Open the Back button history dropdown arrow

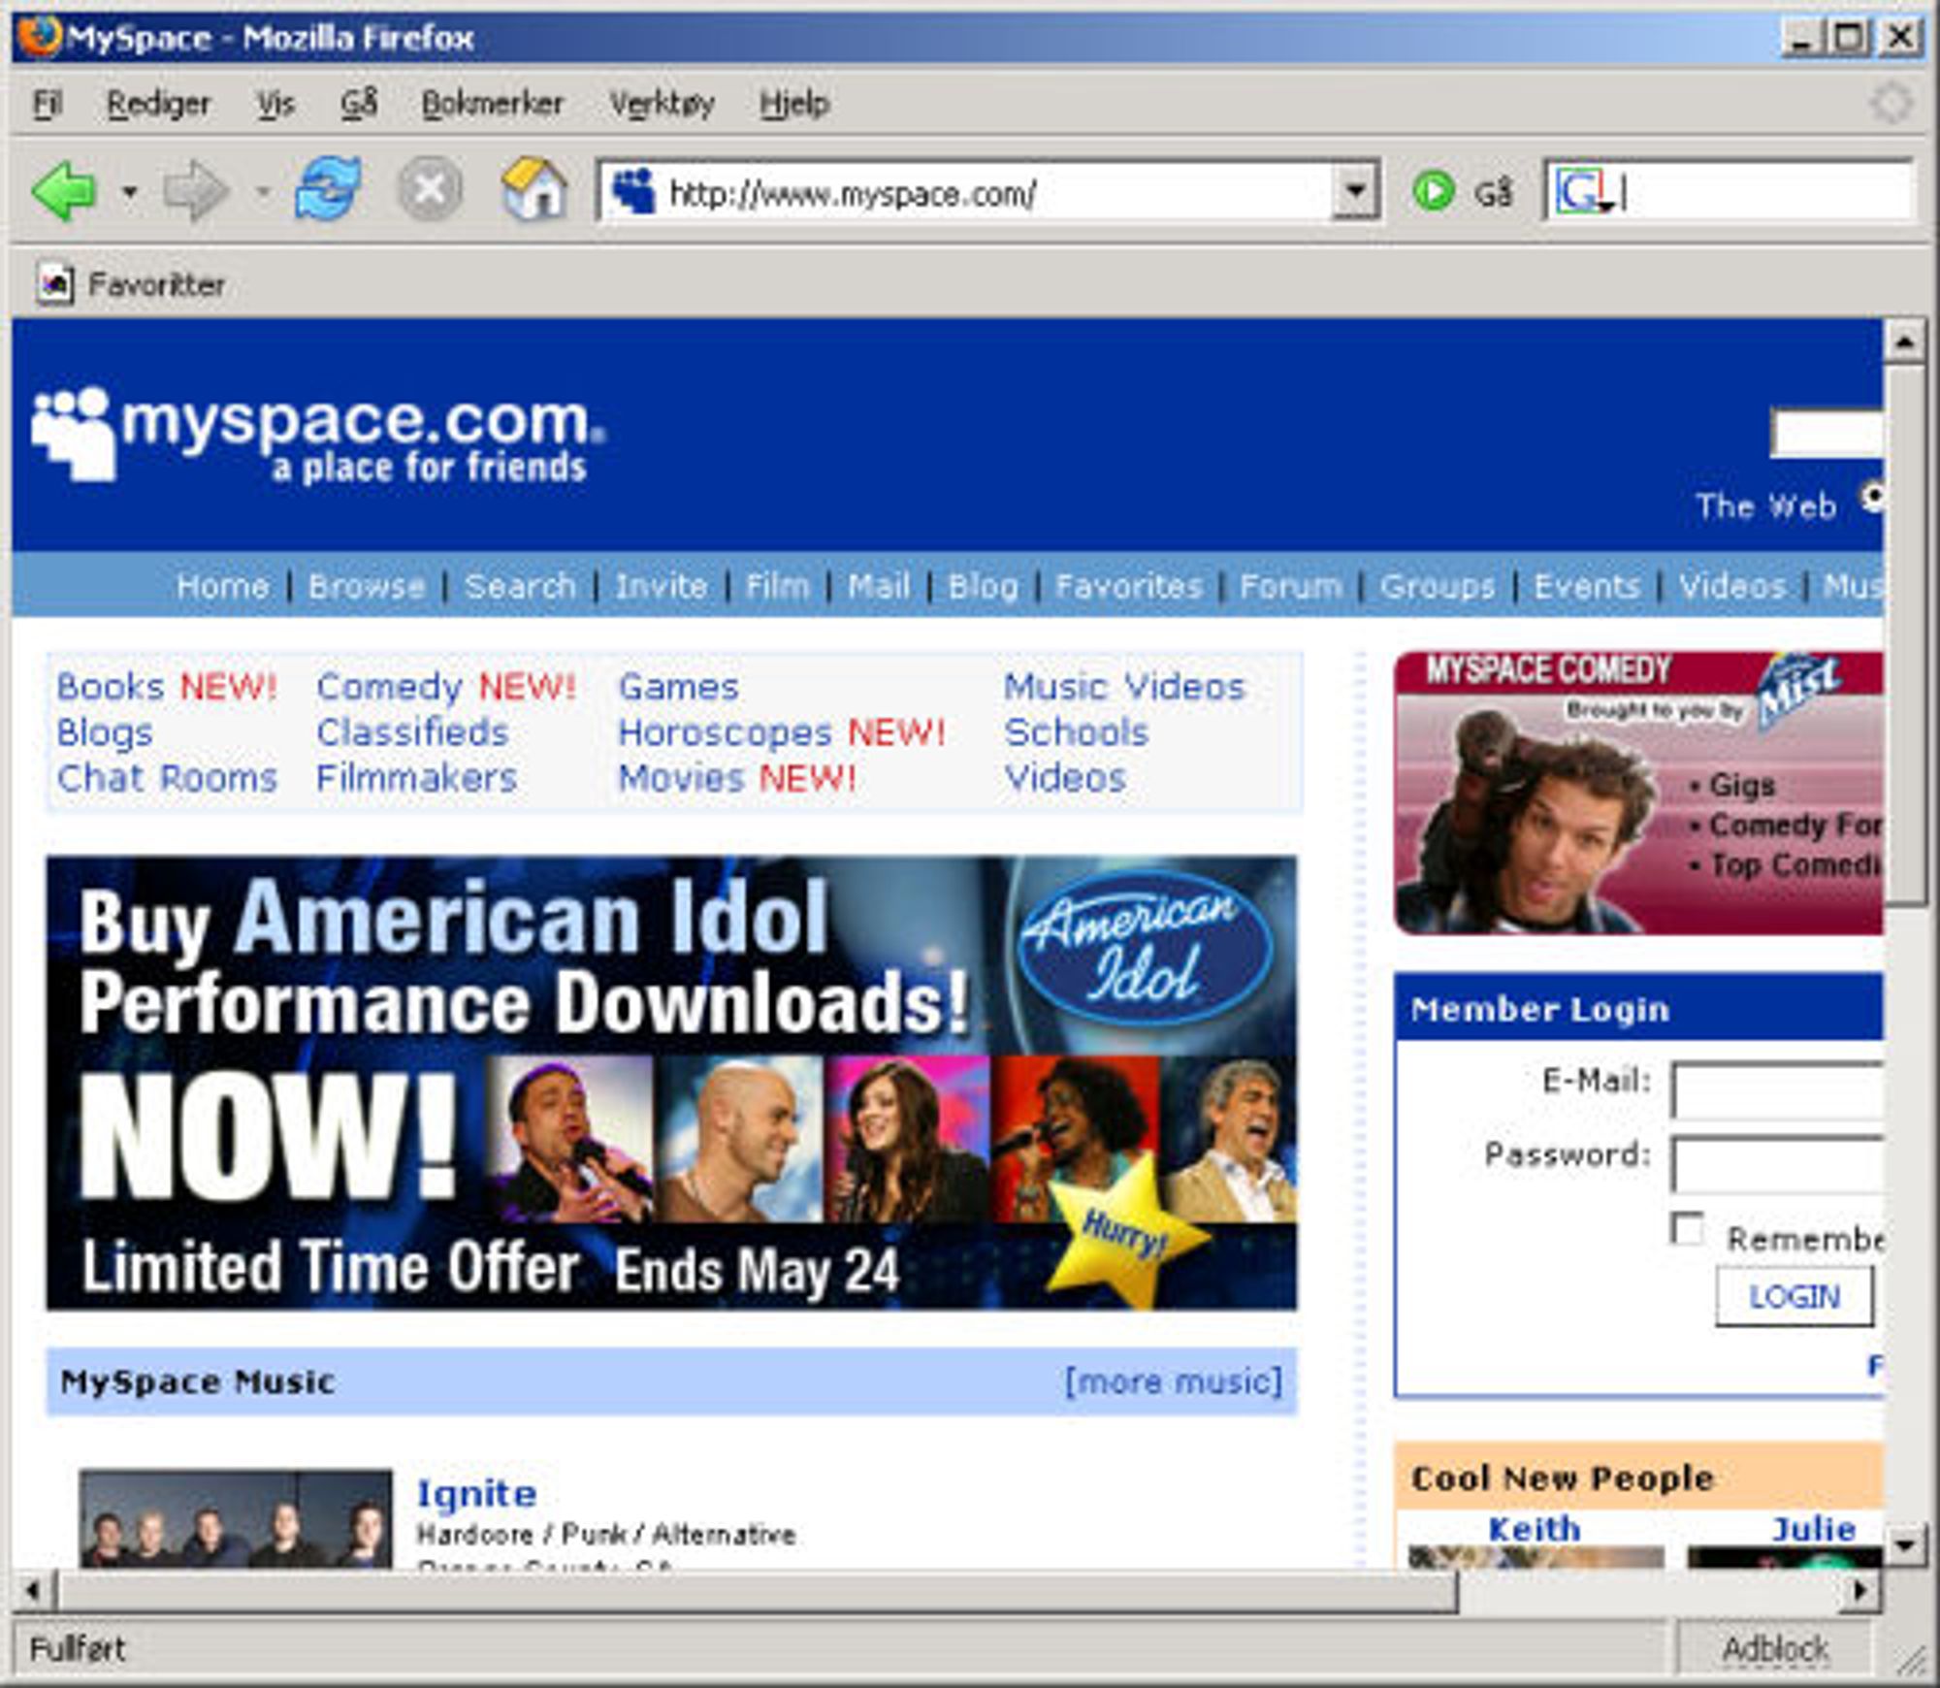(129, 192)
